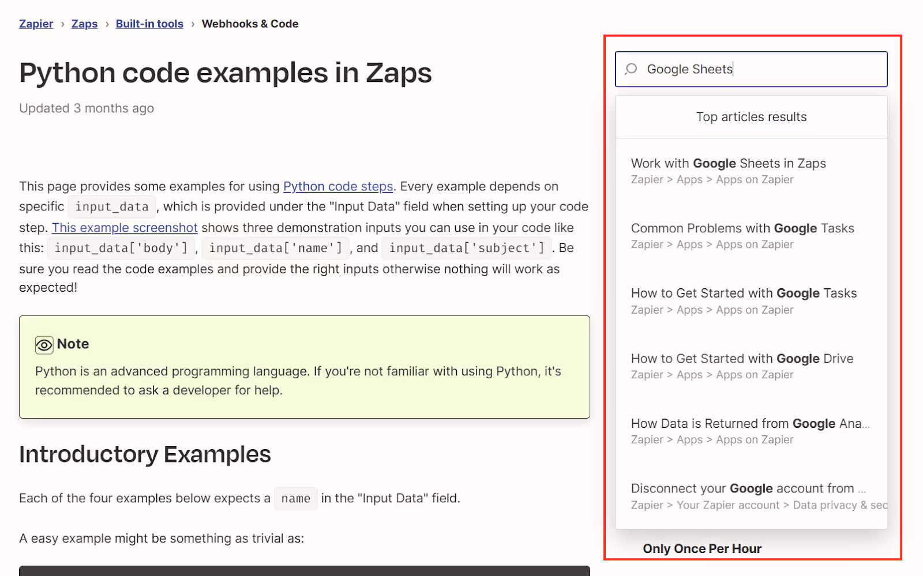Click the Introductory Examples heading
Viewport: 923px width, 576px height.
[x=145, y=454]
